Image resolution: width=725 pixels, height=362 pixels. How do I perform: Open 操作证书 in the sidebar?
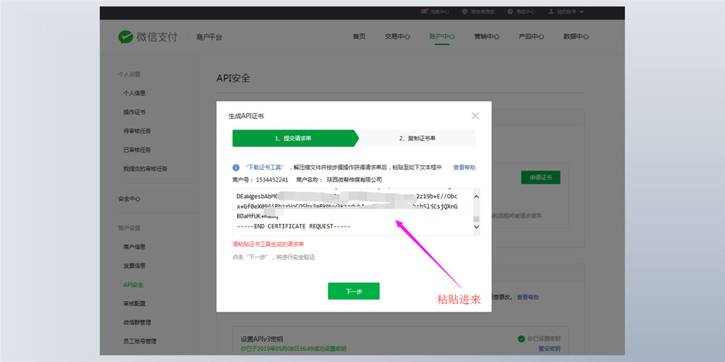(x=134, y=112)
